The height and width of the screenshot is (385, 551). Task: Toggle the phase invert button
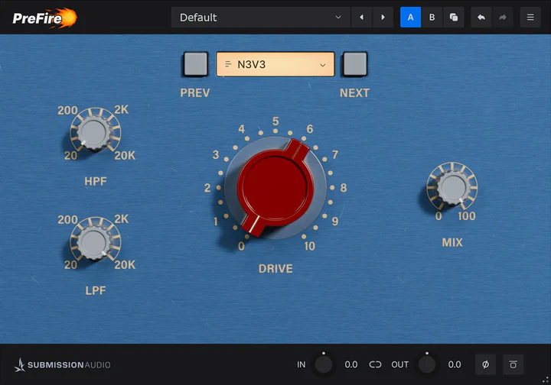[x=485, y=364]
